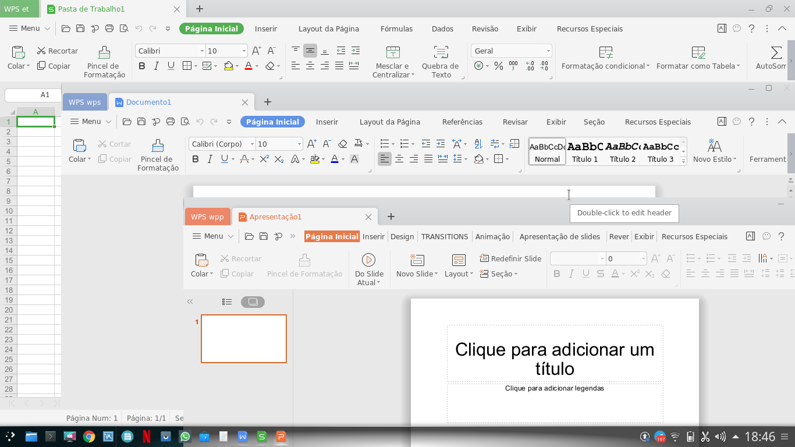This screenshot has width=795, height=447.
Task: Apply spreadsheet red font color
Action: 248,66
